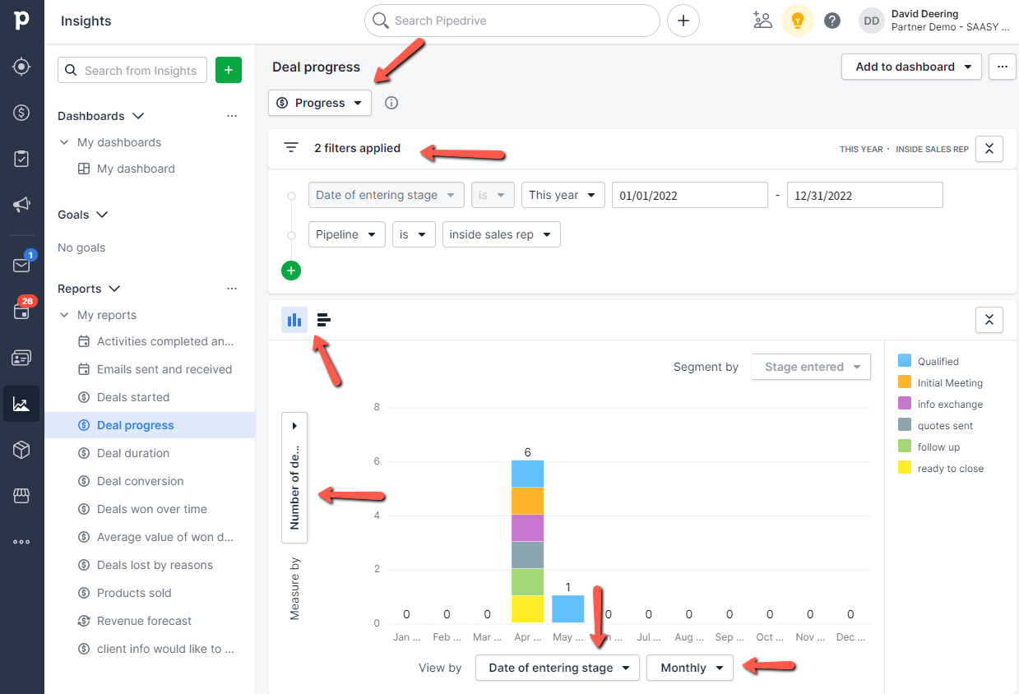Open the help question mark icon
Image resolution: width=1019 pixels, height=694 pixels.
point(832,21)
